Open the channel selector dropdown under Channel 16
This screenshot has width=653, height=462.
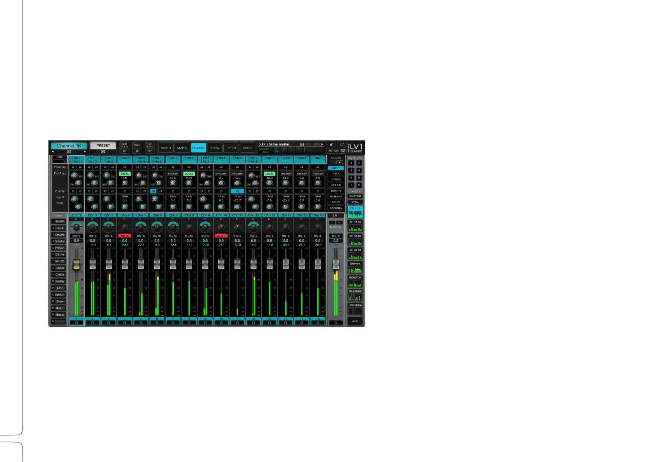click(x=69, y=151)
